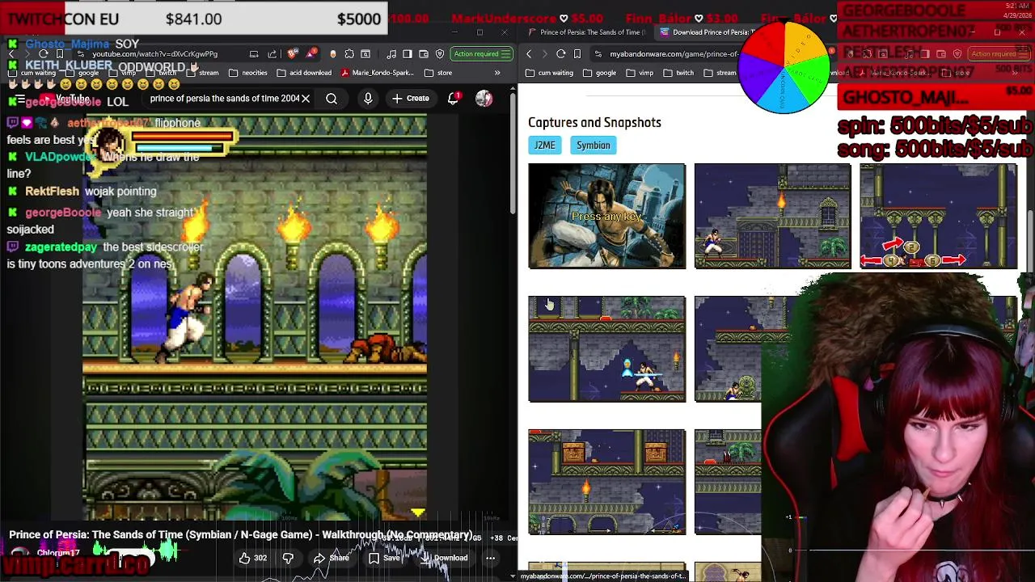The image size is (1035, 582).
Task: Open 'twitch' bookmark folder in myabandonware window
Action: [679, 73]
